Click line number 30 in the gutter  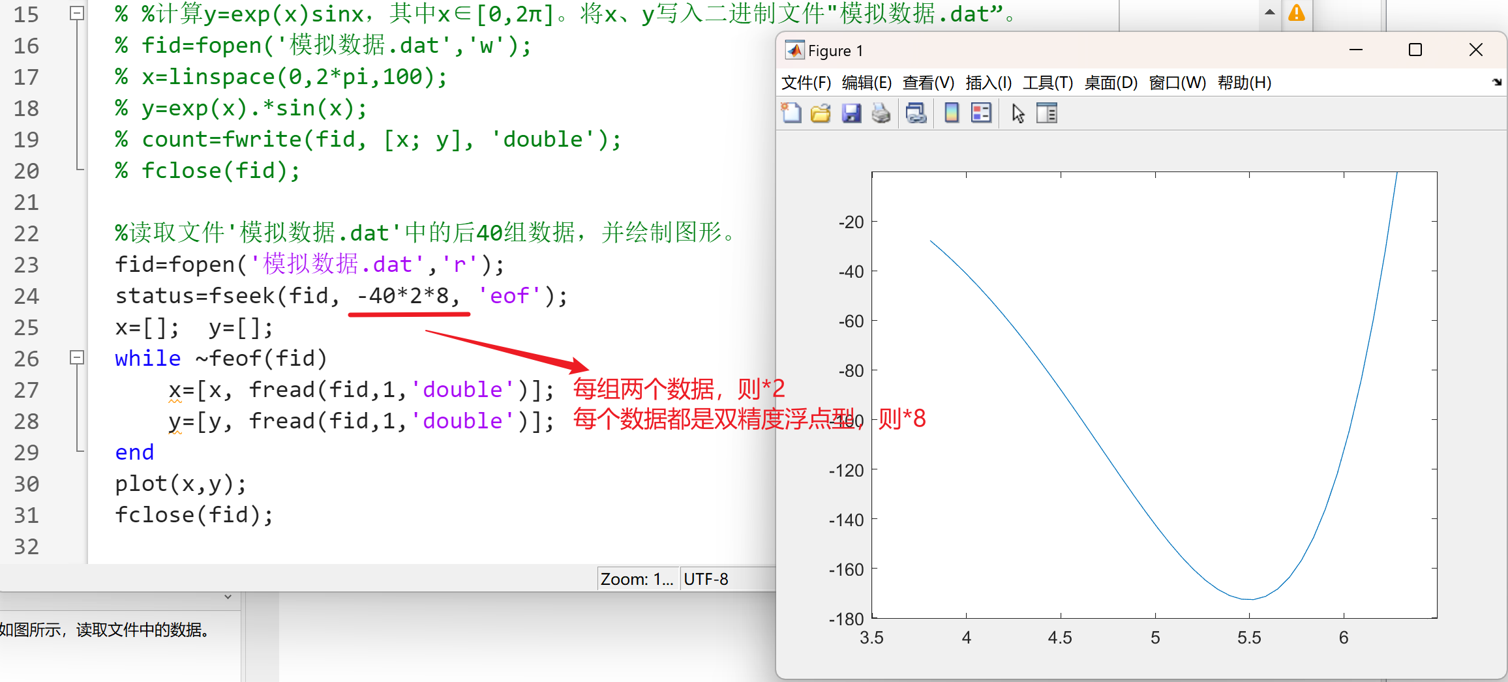[x=26, y=484]
